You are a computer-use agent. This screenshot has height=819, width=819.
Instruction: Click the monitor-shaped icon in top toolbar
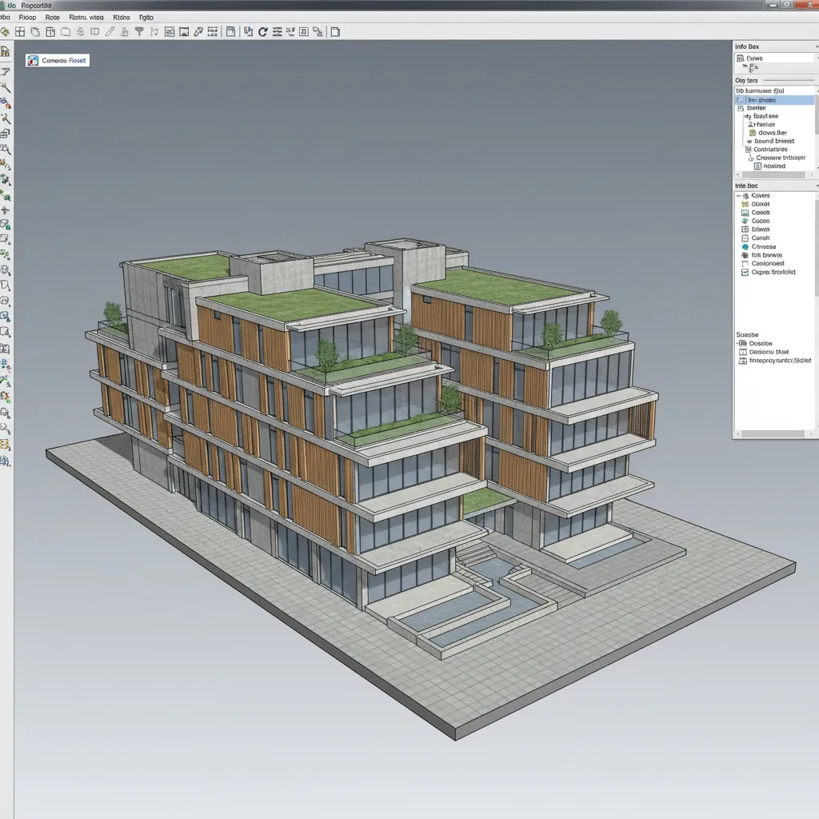(x=184, y=32)
